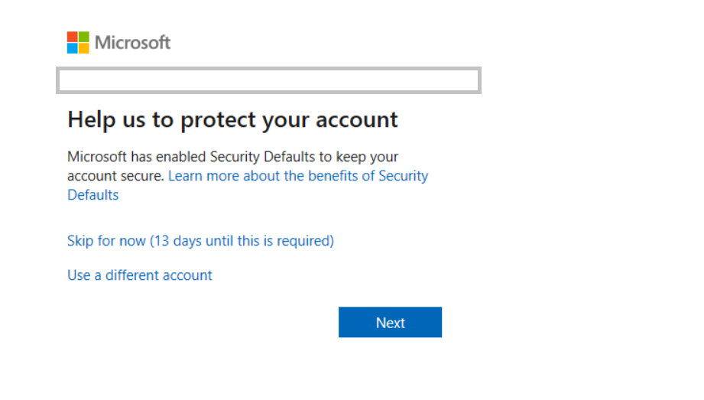Click the grey border of the account box

pos(268,70)
